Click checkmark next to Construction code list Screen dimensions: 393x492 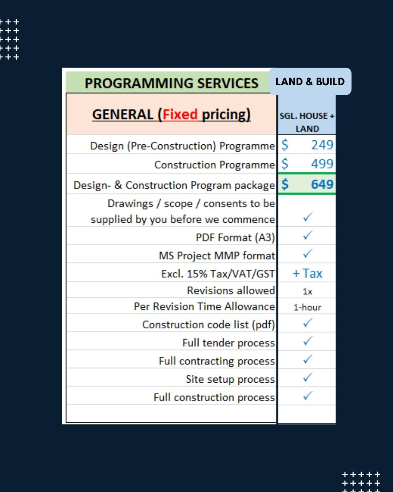[307, 323]
